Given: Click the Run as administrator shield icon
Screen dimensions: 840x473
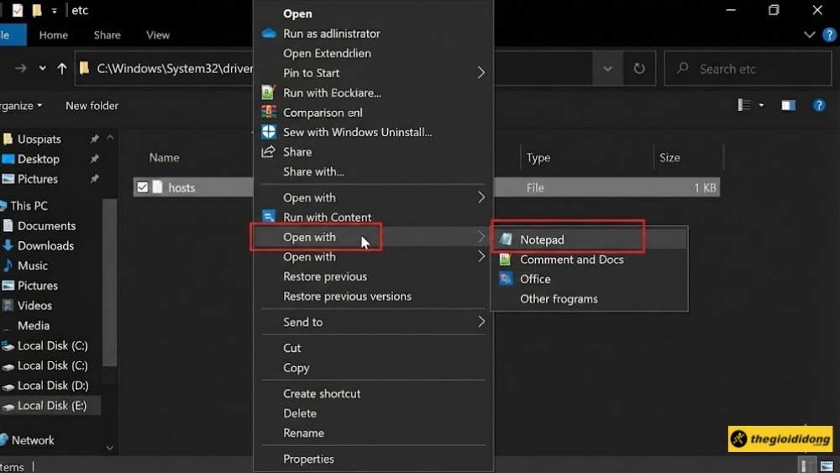Looking at the screenshot, I should point(269,34).
